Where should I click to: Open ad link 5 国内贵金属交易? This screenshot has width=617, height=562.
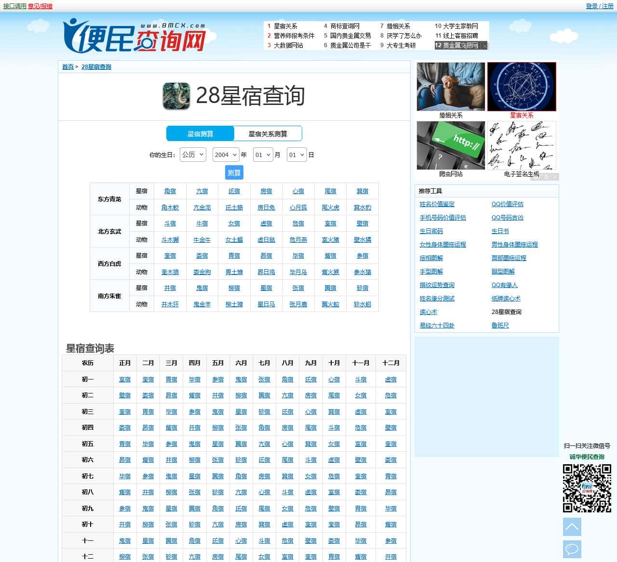pos(350,36)
